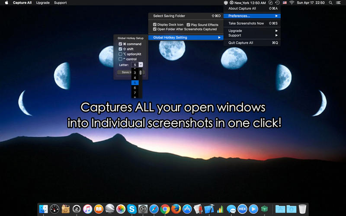The image size is (346, 216).
Task: Launch Firefox from the dock
Action: point(176,209)
